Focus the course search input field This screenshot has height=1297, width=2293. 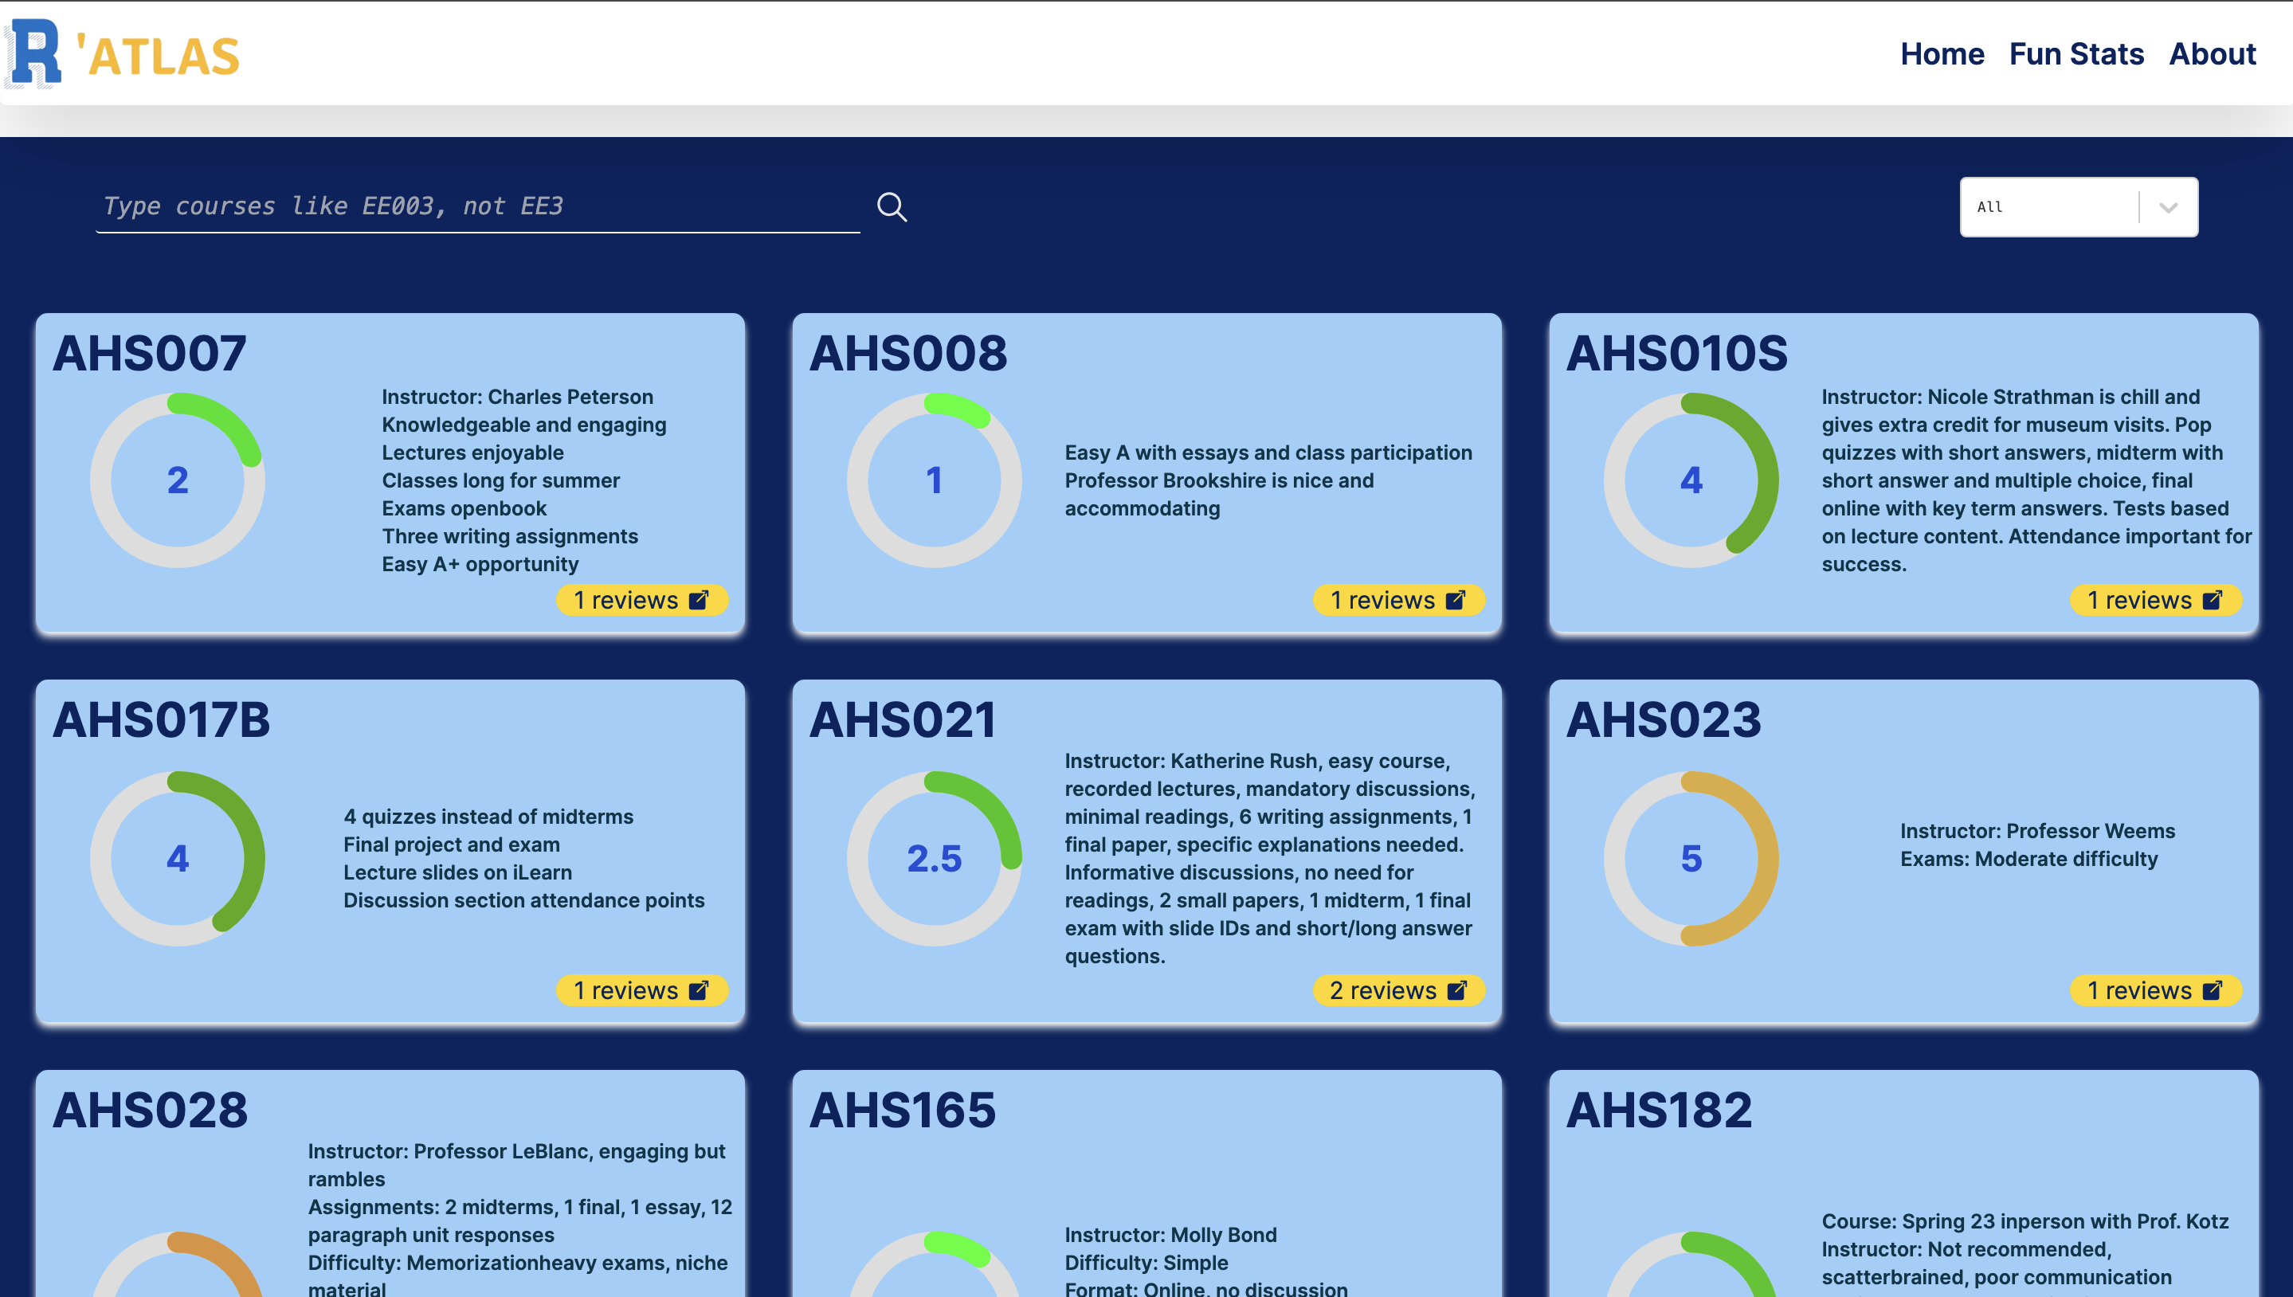point(477,206)
